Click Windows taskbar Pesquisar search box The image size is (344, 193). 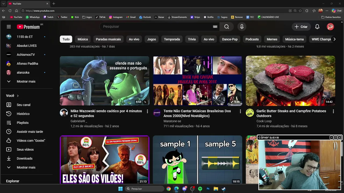145,189
